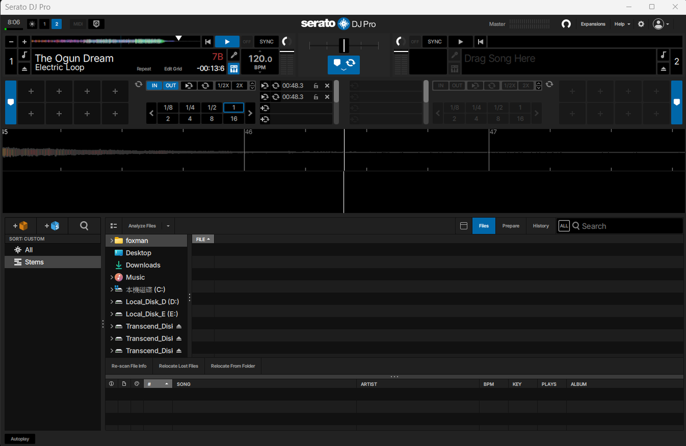Open the settings gear
This screenshot has height=446, width=686.
641,24
